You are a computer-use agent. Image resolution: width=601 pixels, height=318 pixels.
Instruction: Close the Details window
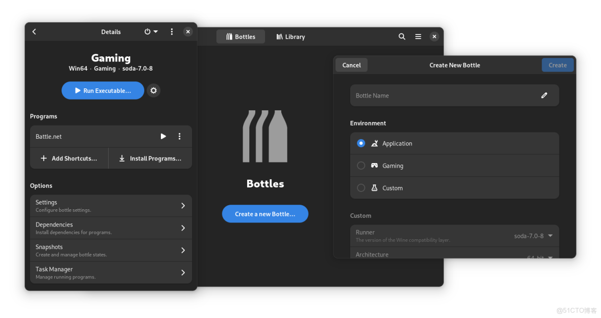[x=188, y=32]
